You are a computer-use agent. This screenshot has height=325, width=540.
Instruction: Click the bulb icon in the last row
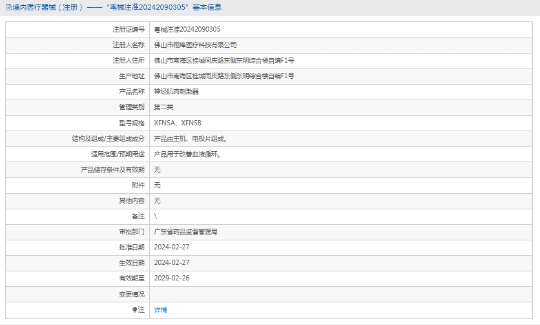135,310
